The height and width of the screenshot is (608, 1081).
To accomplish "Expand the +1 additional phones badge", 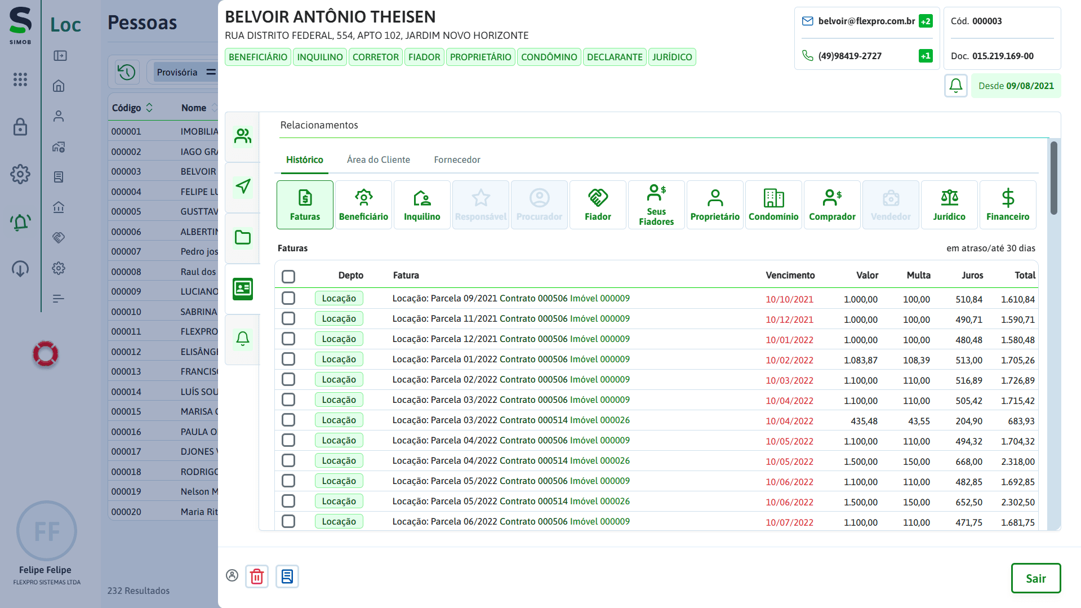I will [925, 56].
